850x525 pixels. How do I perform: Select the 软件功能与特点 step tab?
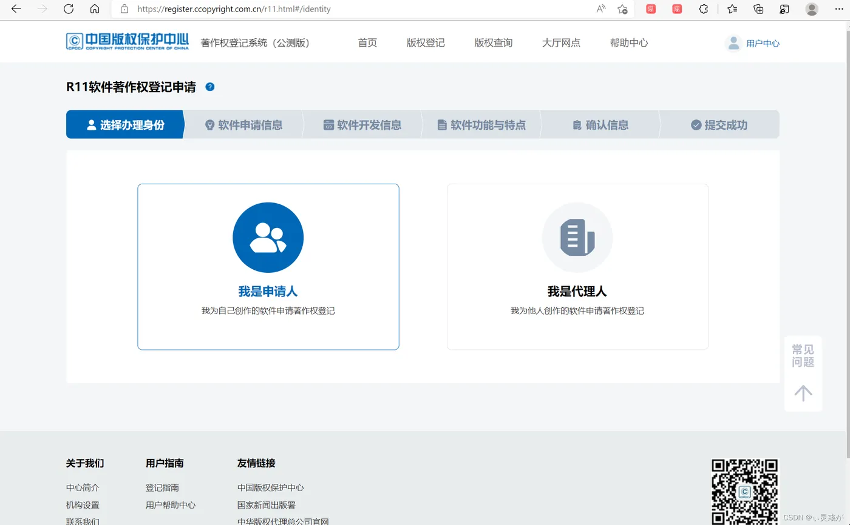(x=481, y=125)
